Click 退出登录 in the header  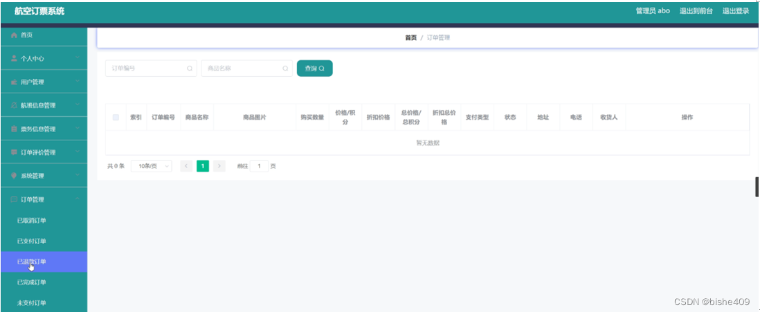pos(736,11)
